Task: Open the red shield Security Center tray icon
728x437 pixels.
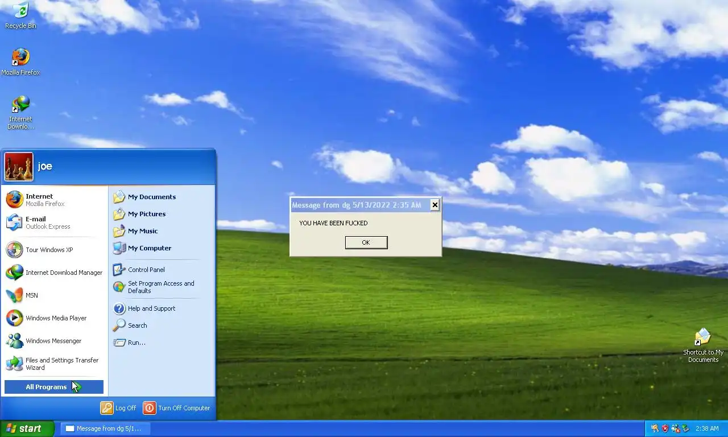Action: (665, 428)
